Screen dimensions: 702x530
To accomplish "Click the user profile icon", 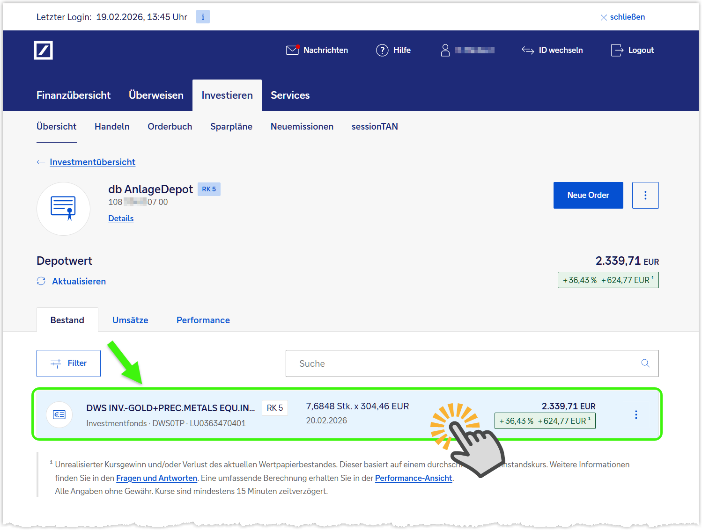I will click(445, 50).
